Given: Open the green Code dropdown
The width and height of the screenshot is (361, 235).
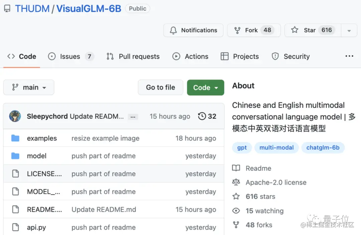Looking at the screenshot, I should (x=205, y=87).
